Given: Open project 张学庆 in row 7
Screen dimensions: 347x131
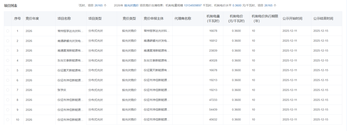Looking at the screenshot, I should [62, 90].
